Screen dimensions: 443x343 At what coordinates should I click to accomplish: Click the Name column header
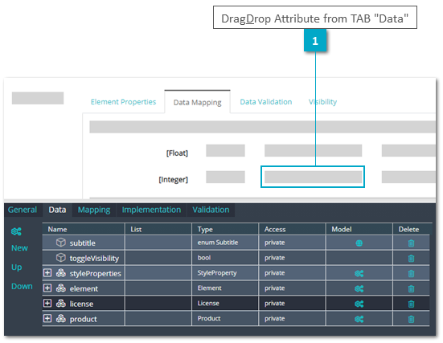coord(84,229)
